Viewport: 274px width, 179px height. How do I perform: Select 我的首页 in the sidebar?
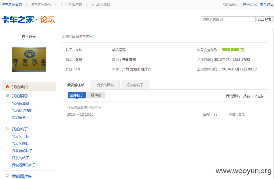pyautogui.click(x=29, y=87)
